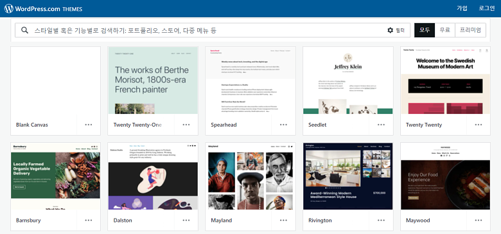Open the Spearhead theme thumbnail

(x=251, y=80)
